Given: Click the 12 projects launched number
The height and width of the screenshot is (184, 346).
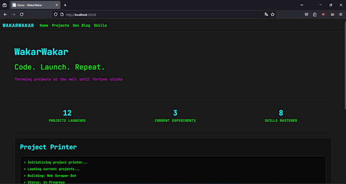Looking at the screenshot, I should tap(67, 113).
